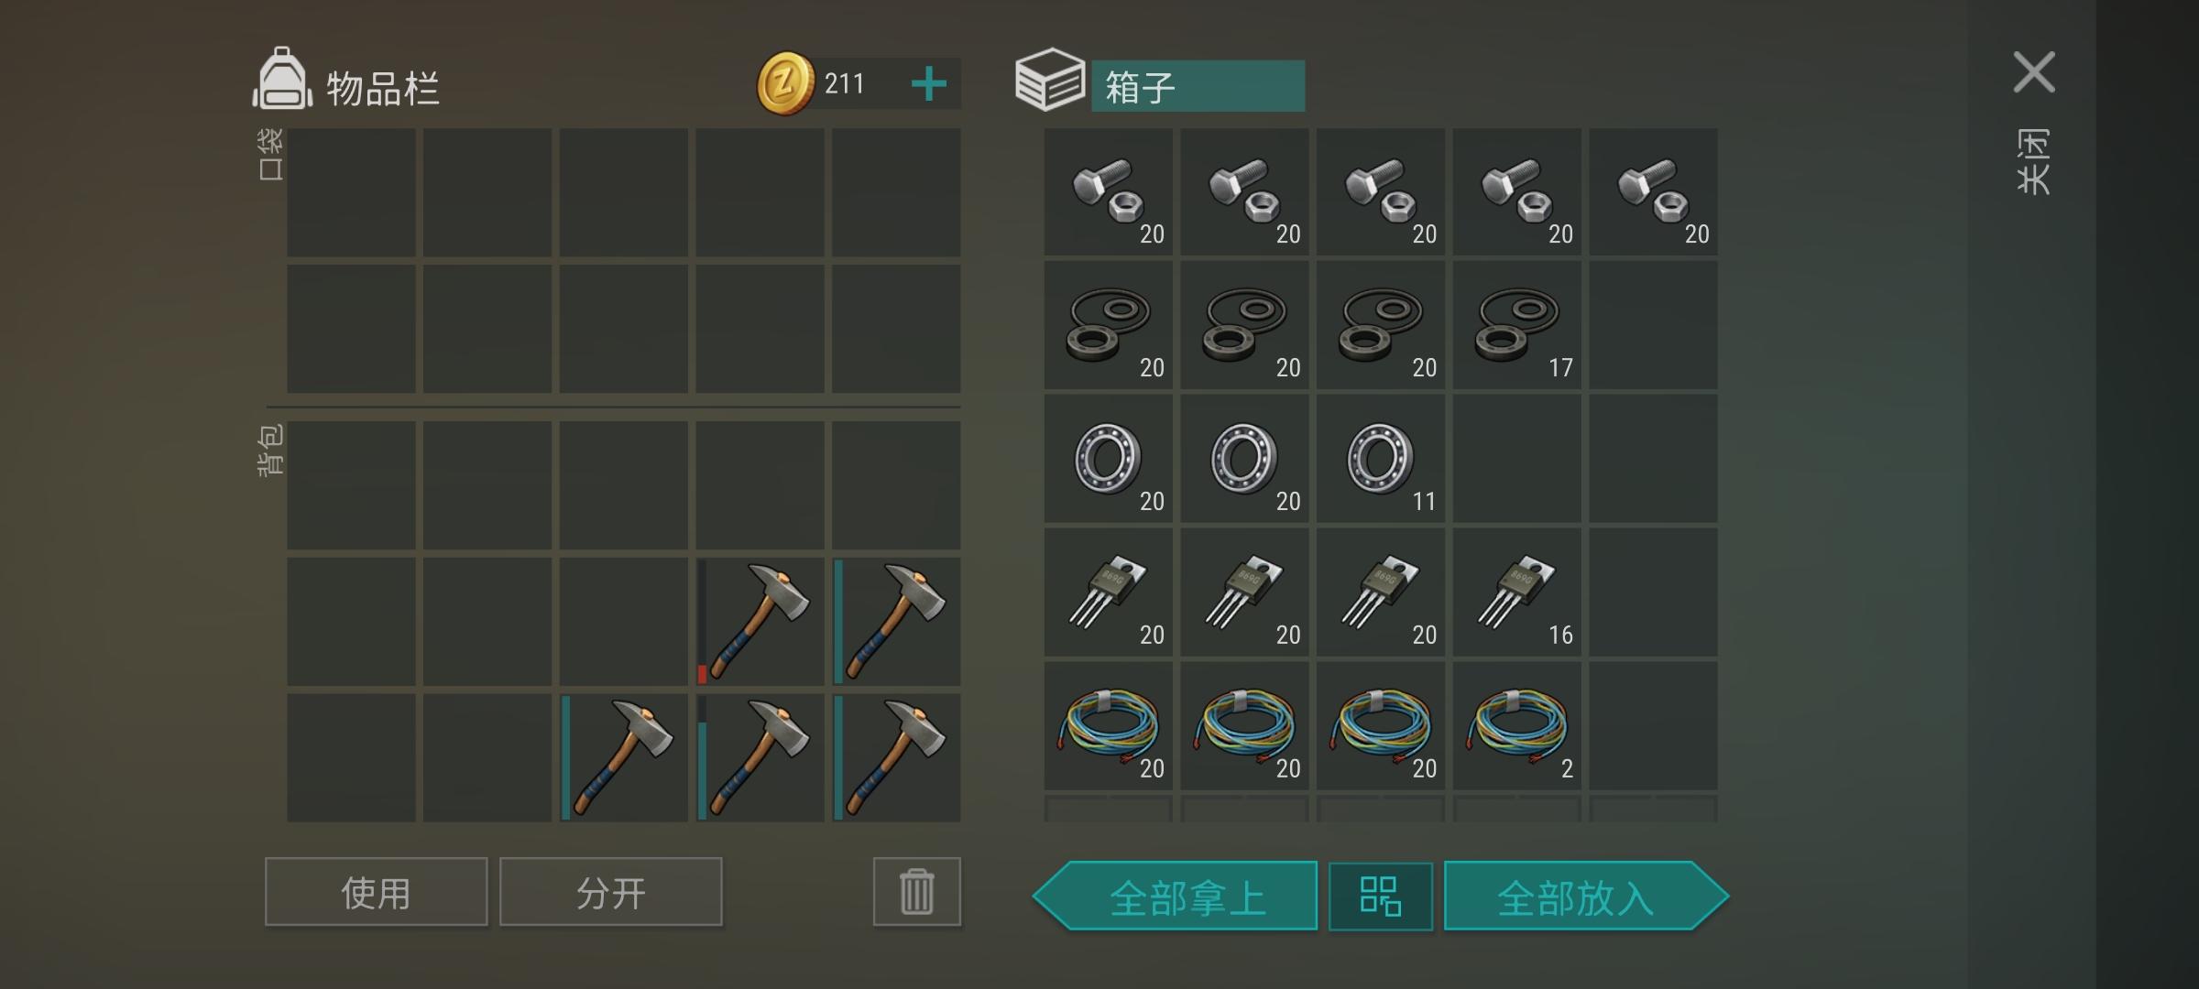Click the gold coin icon
The width and height of the screenshot is (2199, 989).
click(x=785, y=83)
